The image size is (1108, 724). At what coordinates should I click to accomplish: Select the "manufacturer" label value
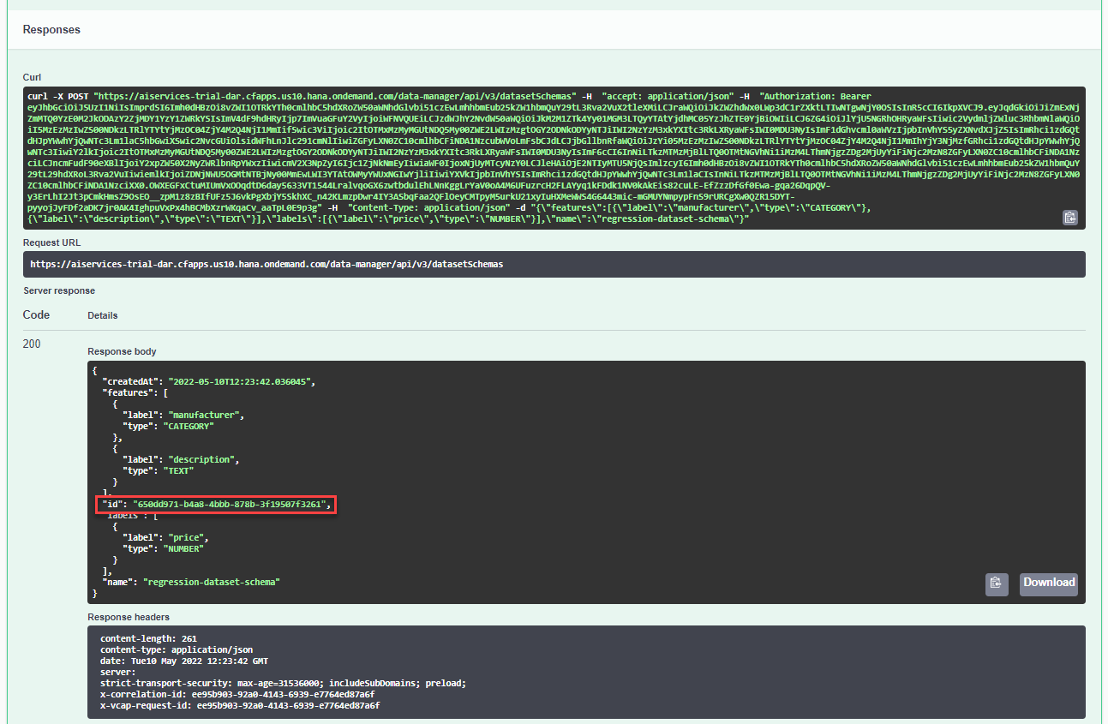click(x=207, y=415)
